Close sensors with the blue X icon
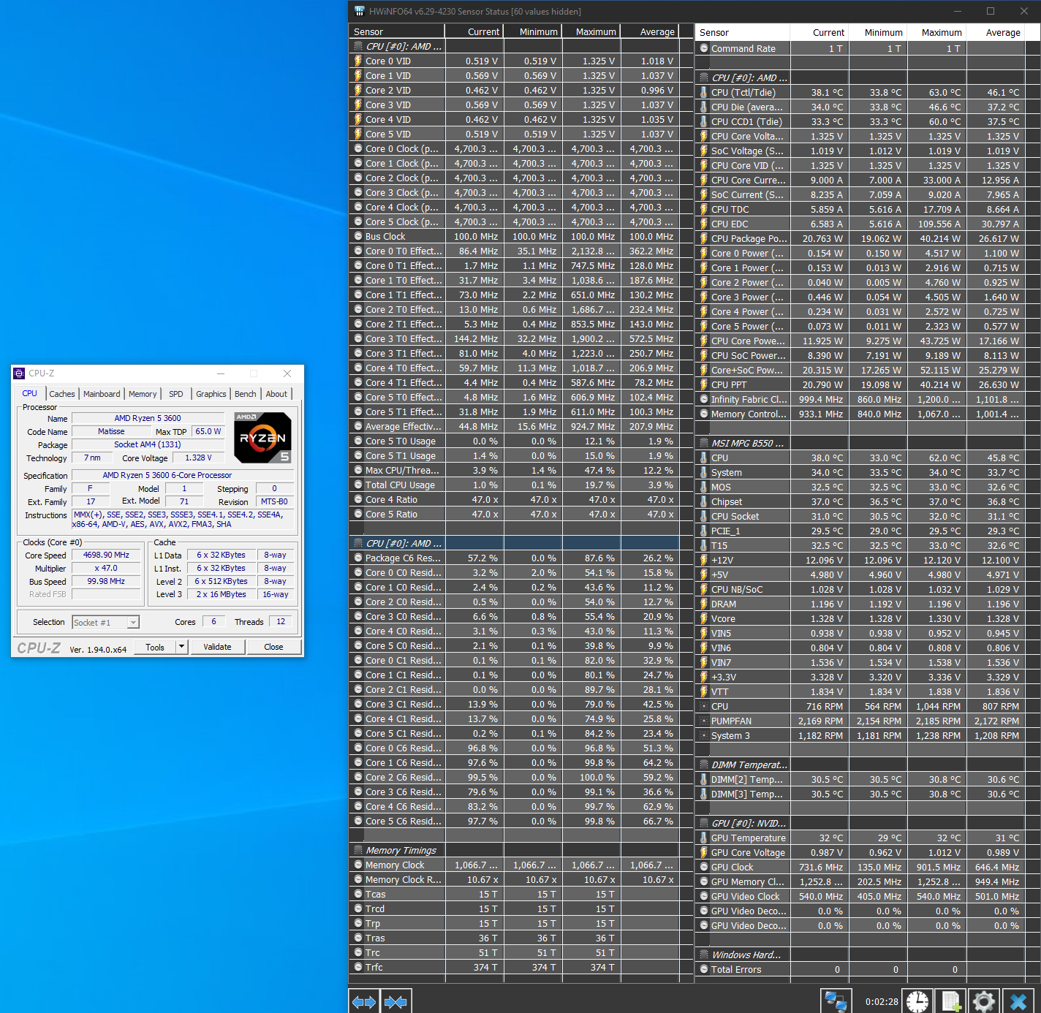This screenshot has width=1041, height=1013. coord(1018,1001)
